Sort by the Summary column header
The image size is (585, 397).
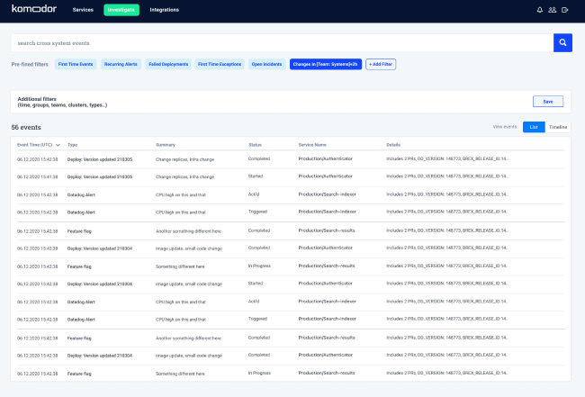pyautogui.click(x=166, y=145)
